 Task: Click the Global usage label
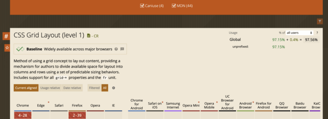click(235, 39)
